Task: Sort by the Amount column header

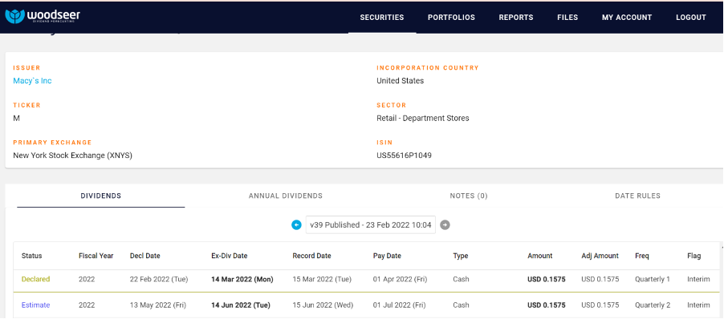Action: (x=539, y=256)
